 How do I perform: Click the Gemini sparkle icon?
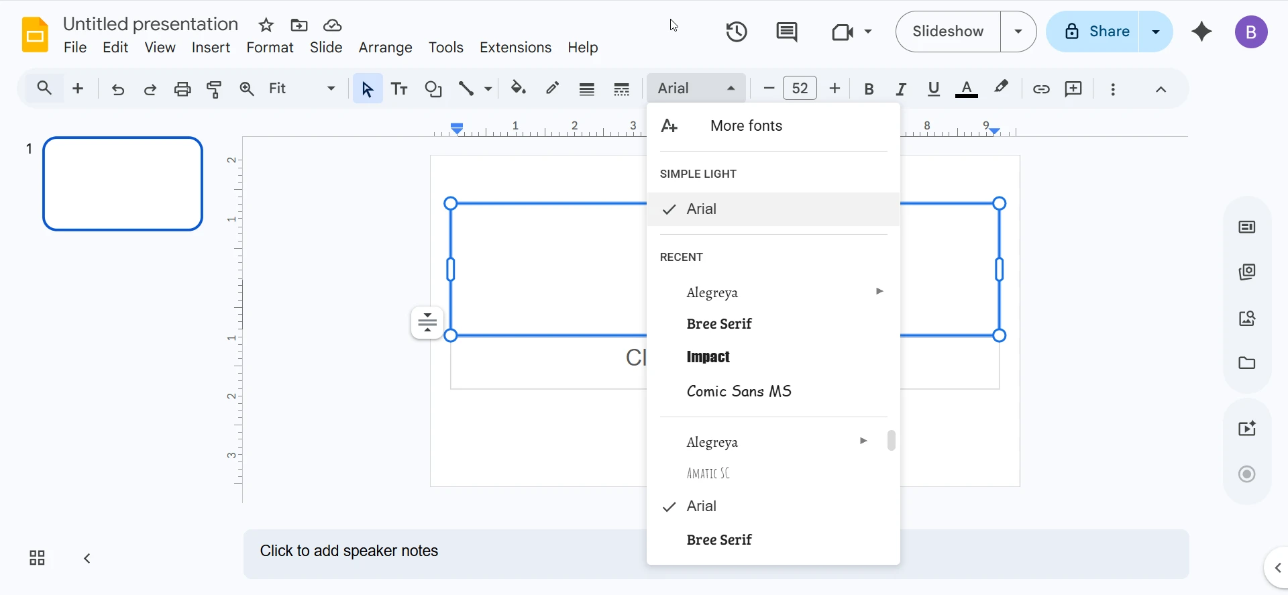1201,32
